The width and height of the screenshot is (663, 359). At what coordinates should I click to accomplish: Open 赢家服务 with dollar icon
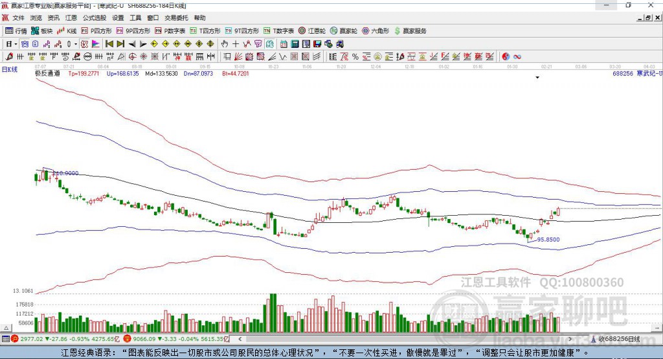[410, 31]
